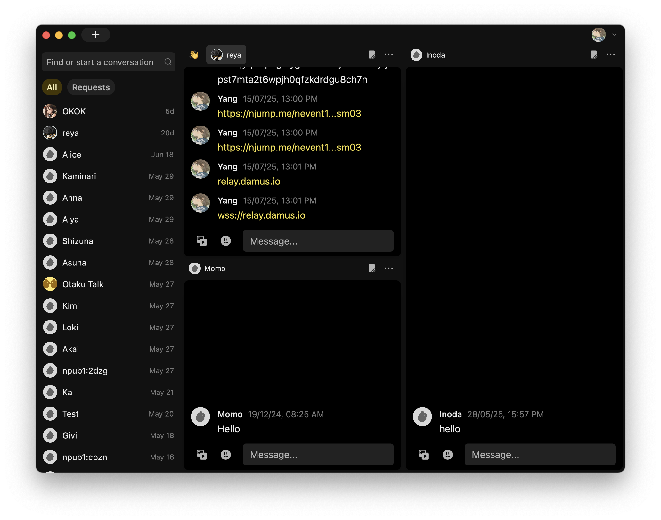Click the media upload icon in Inoda chat

coord(423,454)
